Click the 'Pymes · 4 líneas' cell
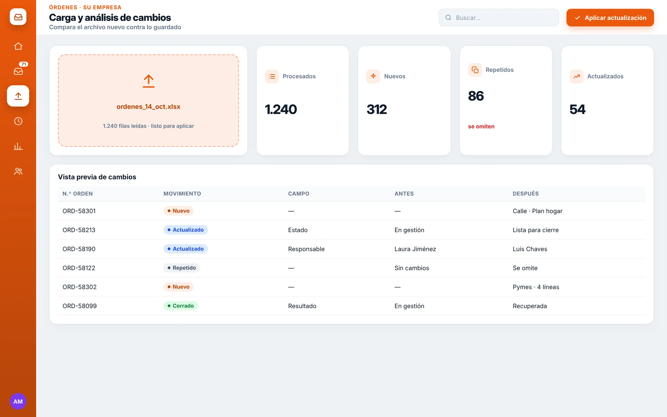This screenshot has height=417, width=667. 536,287
